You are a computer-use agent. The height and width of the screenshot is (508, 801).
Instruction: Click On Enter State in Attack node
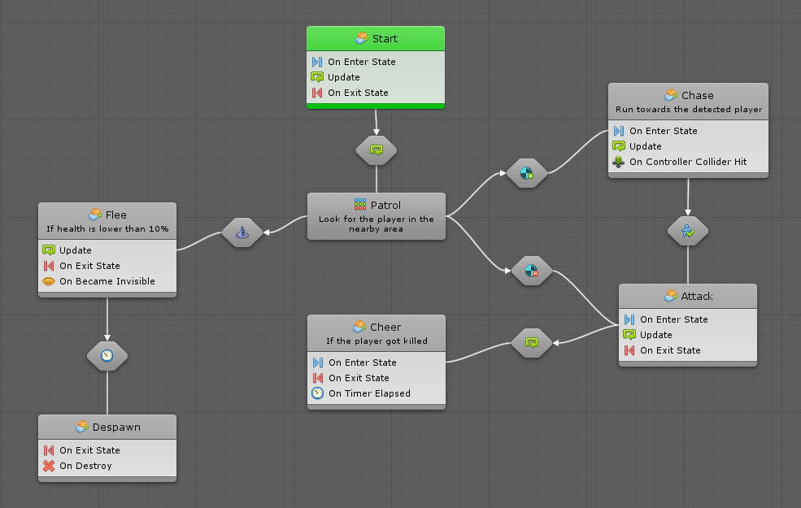[673, 319]
